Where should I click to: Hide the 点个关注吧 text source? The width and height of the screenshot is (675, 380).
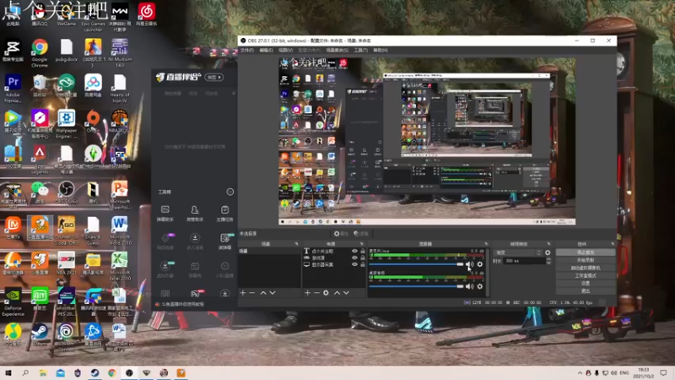coord(354,251)
